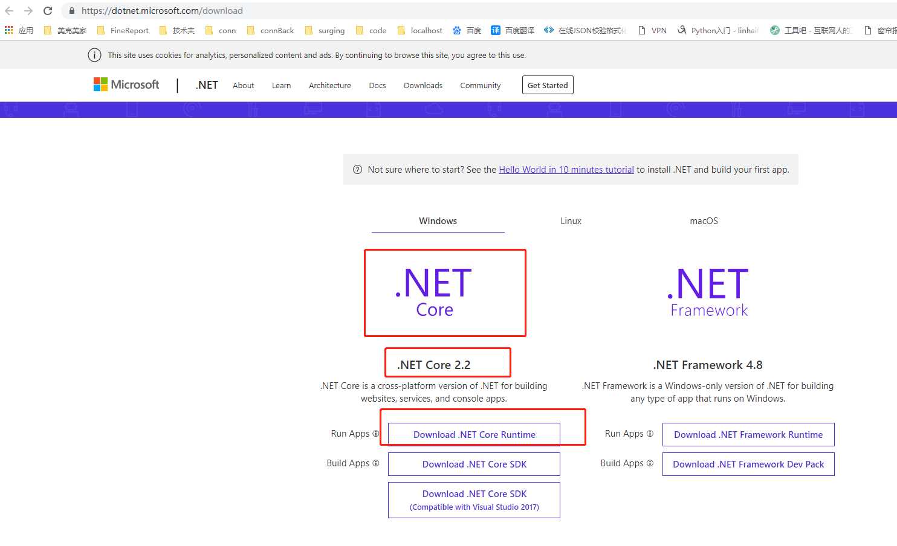Viewport: 897px width, 546px height.
Task: Click the .NET Core 2.2 heading
Action: (x=433, y=365)
